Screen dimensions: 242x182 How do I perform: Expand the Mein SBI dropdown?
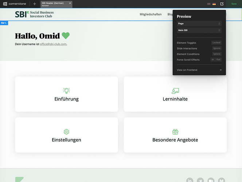point(199,30)
